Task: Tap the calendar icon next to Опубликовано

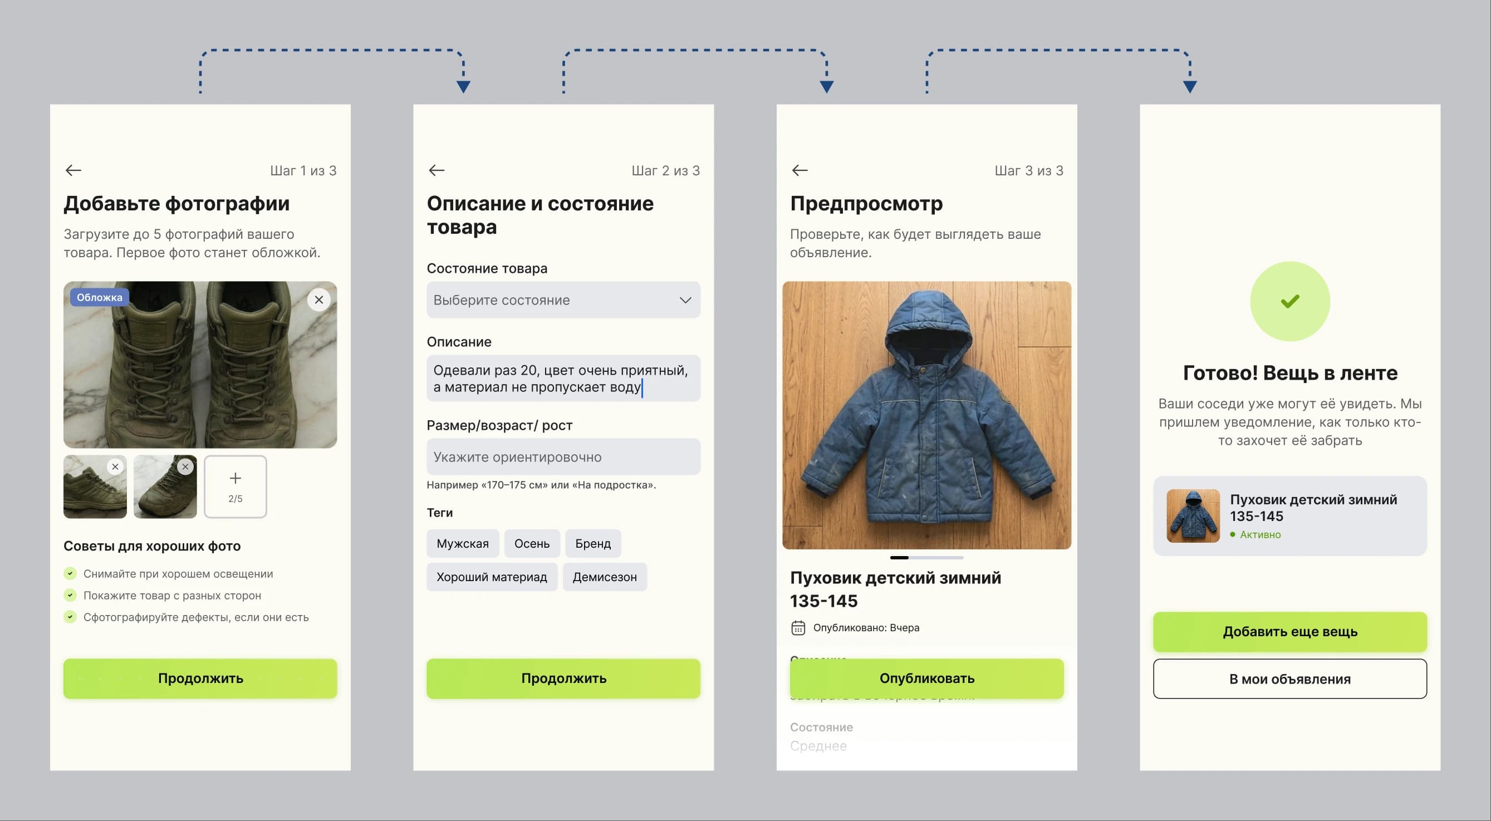Action: (x=798, y=627)
